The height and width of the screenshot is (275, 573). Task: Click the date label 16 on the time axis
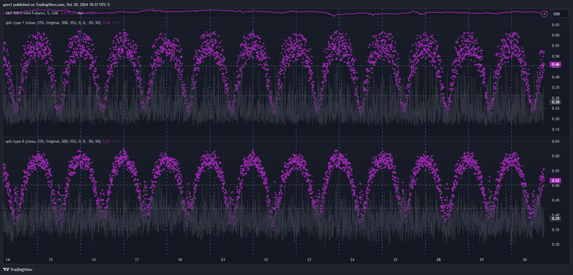[x=94, y=260]
